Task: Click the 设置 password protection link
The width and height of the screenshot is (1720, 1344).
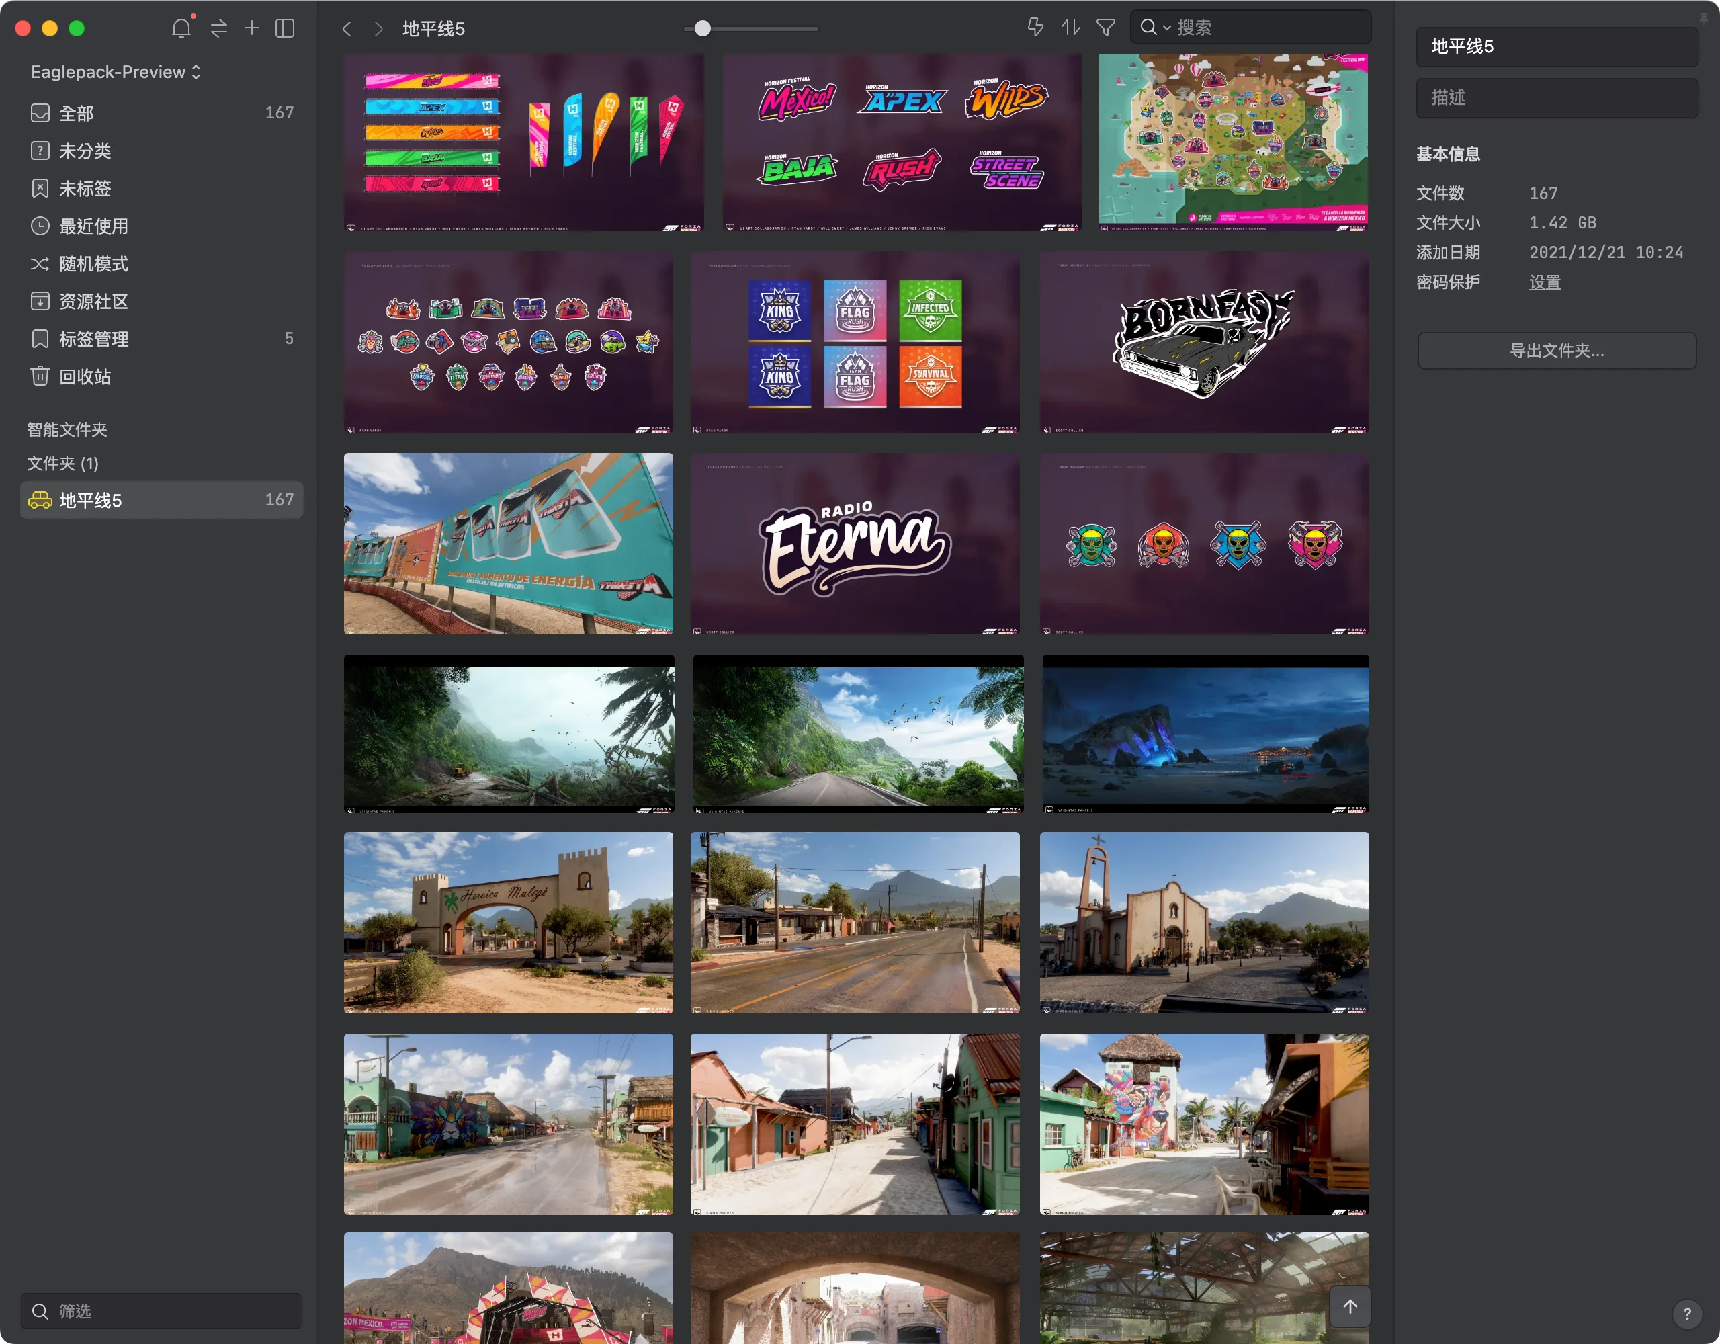Action: pyautogui.click(x=1545, y=282)
